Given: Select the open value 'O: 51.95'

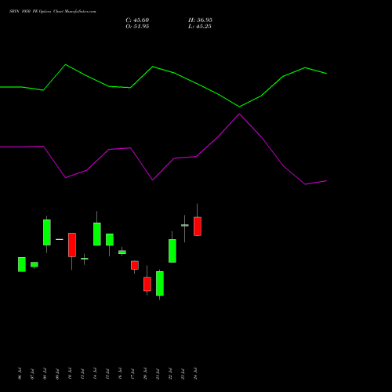Looking at the screenshot, I should click(137, 27).
